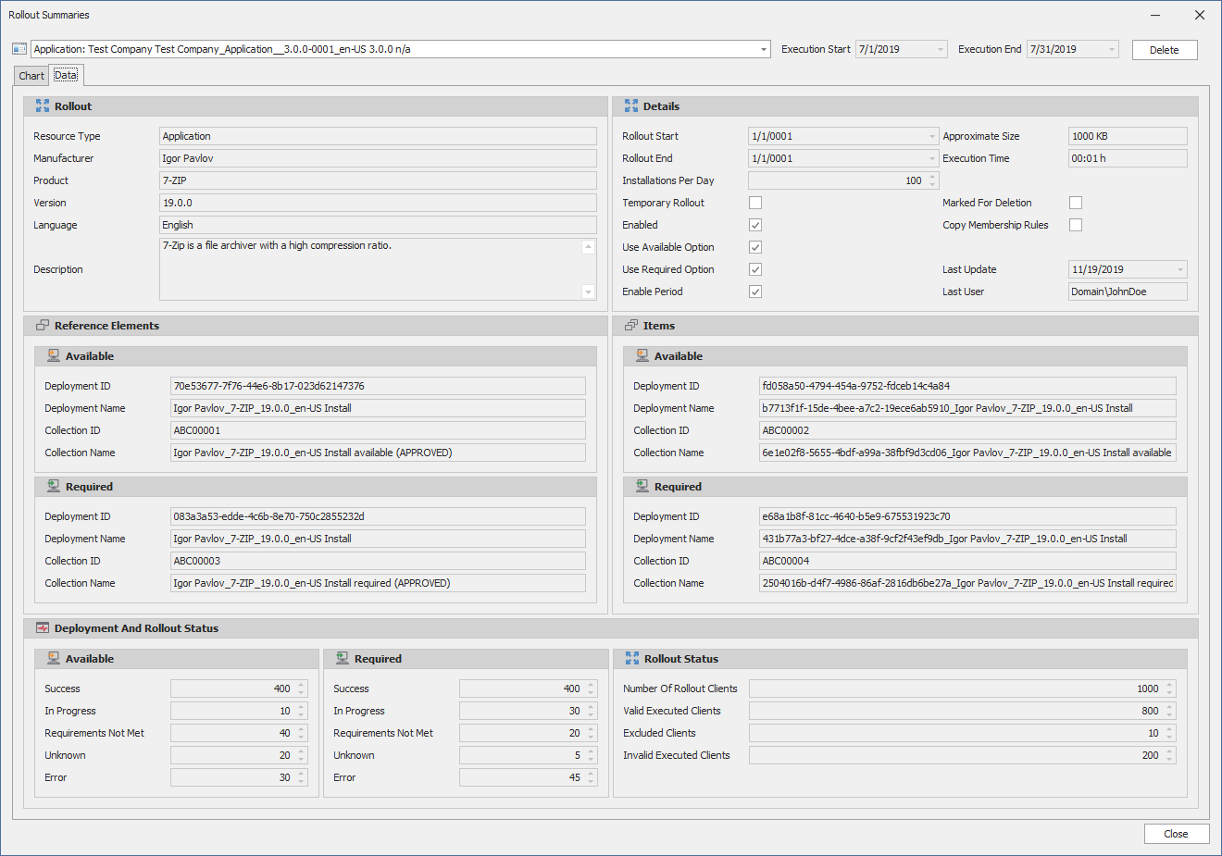Screen dimensions: 1222x856
Task: Click the Version field 19.0.0
Action: pyautogui.click(x=378, y=203)
